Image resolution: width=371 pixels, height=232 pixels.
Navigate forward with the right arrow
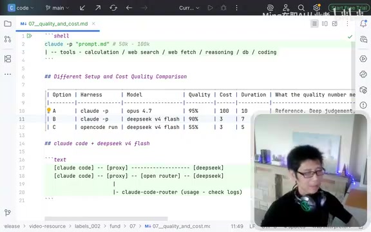click(144, 8)
